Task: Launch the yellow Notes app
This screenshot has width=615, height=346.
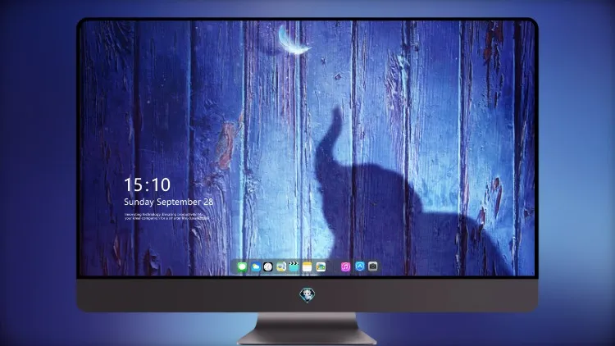Action: 307,267
